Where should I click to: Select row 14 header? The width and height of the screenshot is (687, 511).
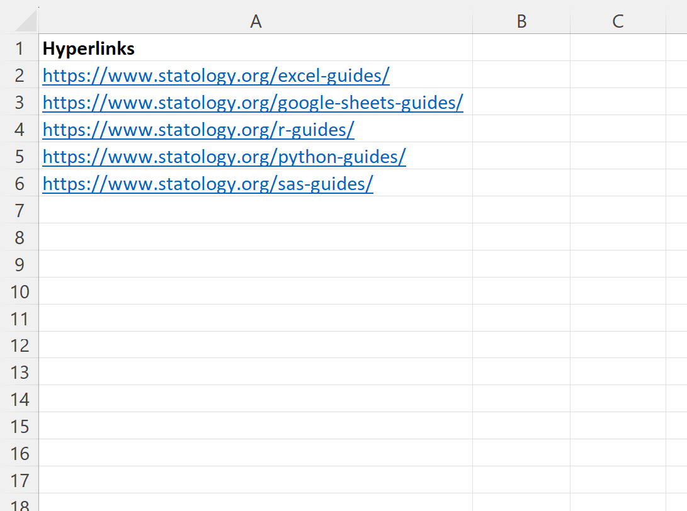(20, 399)
